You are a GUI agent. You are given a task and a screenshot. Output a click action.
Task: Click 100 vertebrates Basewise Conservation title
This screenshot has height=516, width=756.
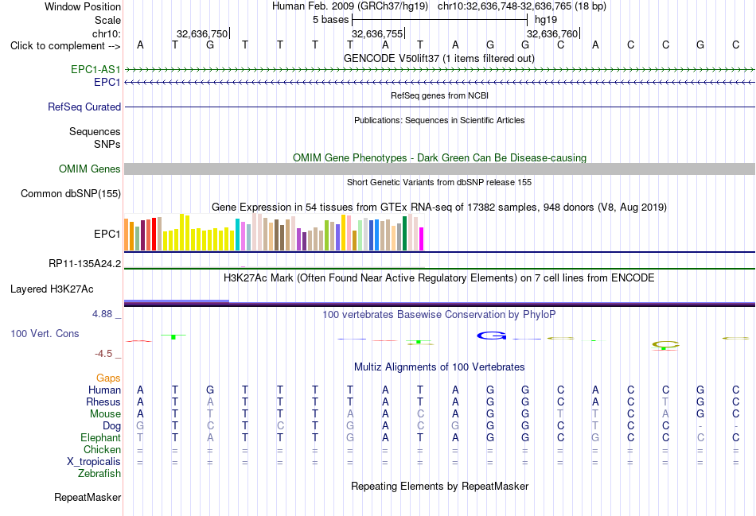439,315
